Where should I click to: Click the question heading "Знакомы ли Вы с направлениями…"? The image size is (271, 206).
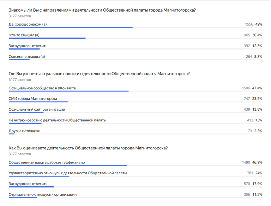tap(102, 10)
